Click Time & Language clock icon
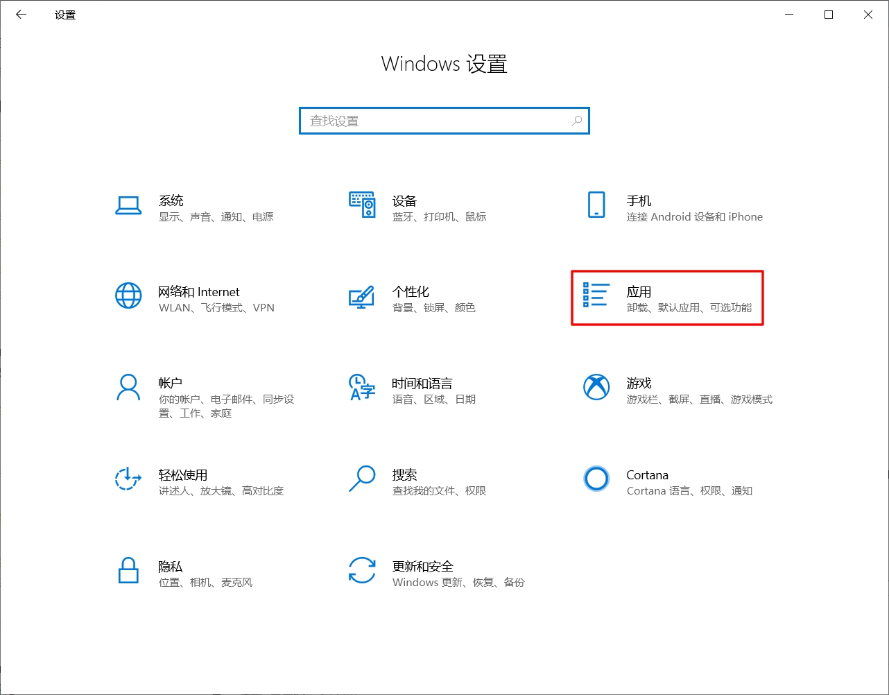The image size is (889, 695). click(x=361, y=388)
